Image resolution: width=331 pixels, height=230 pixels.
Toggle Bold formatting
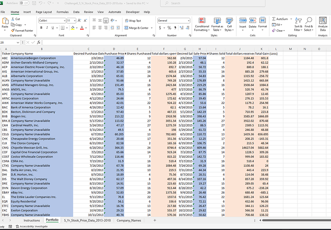point(41,28)
